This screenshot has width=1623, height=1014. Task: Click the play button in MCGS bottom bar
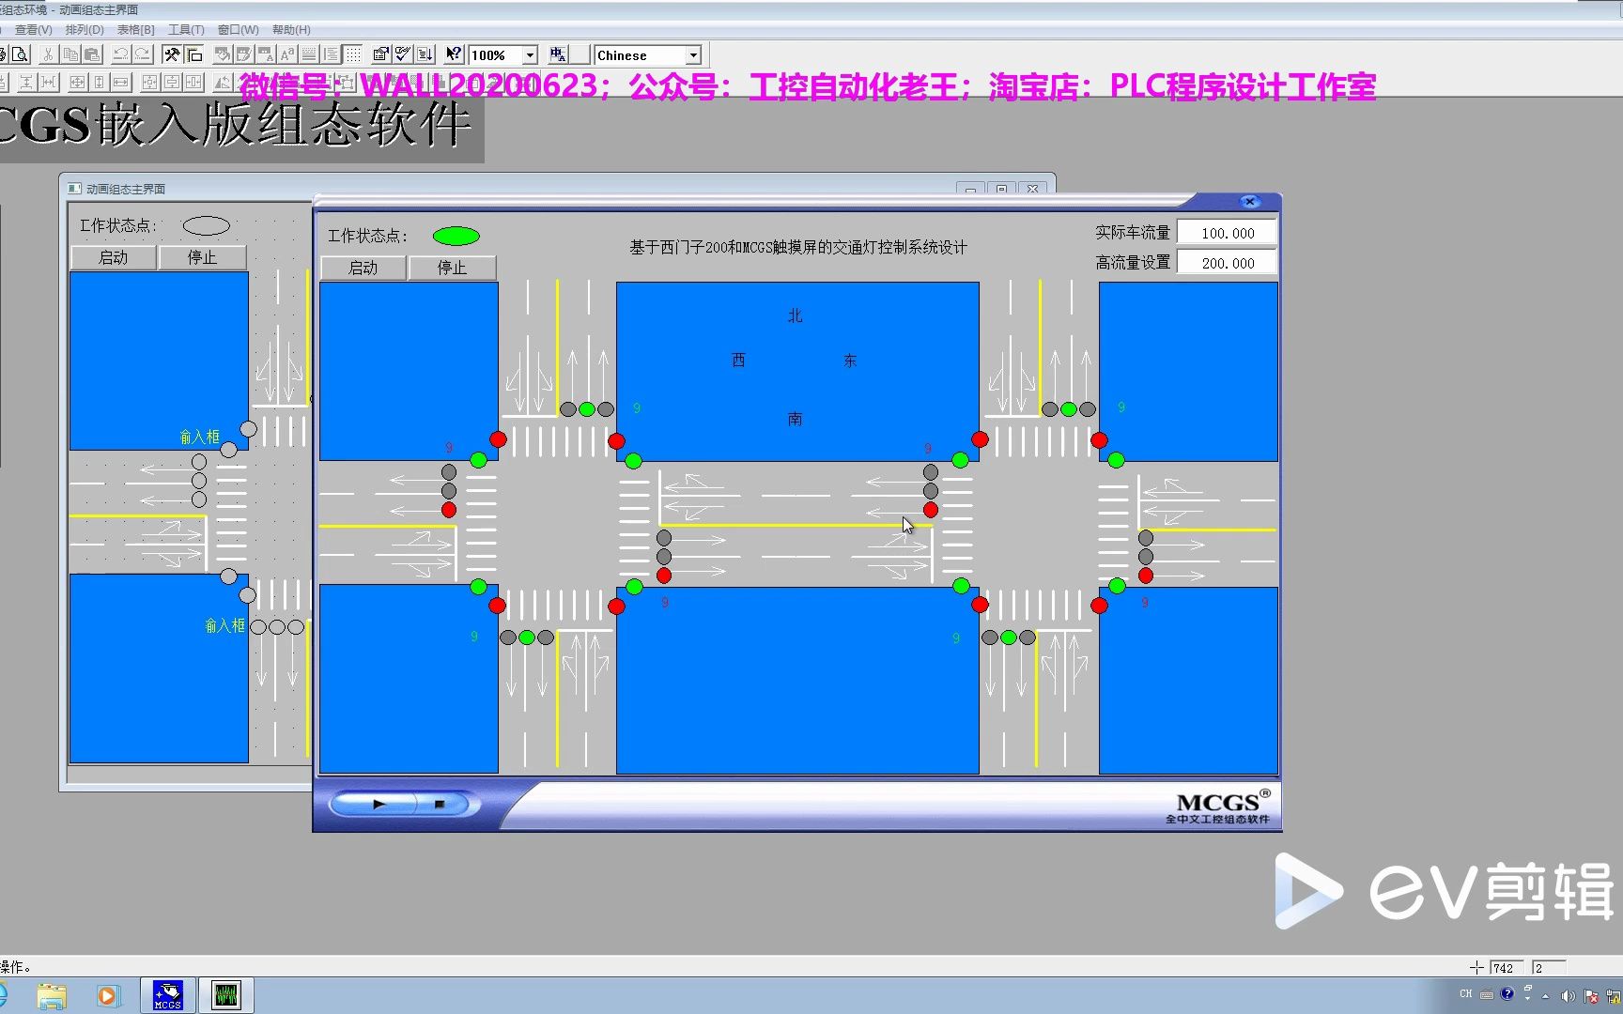[x=379, y=805]
